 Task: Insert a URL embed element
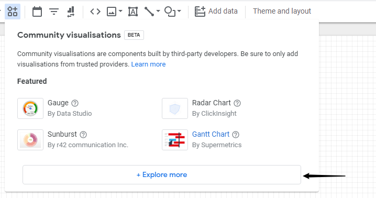coord(95,12)
